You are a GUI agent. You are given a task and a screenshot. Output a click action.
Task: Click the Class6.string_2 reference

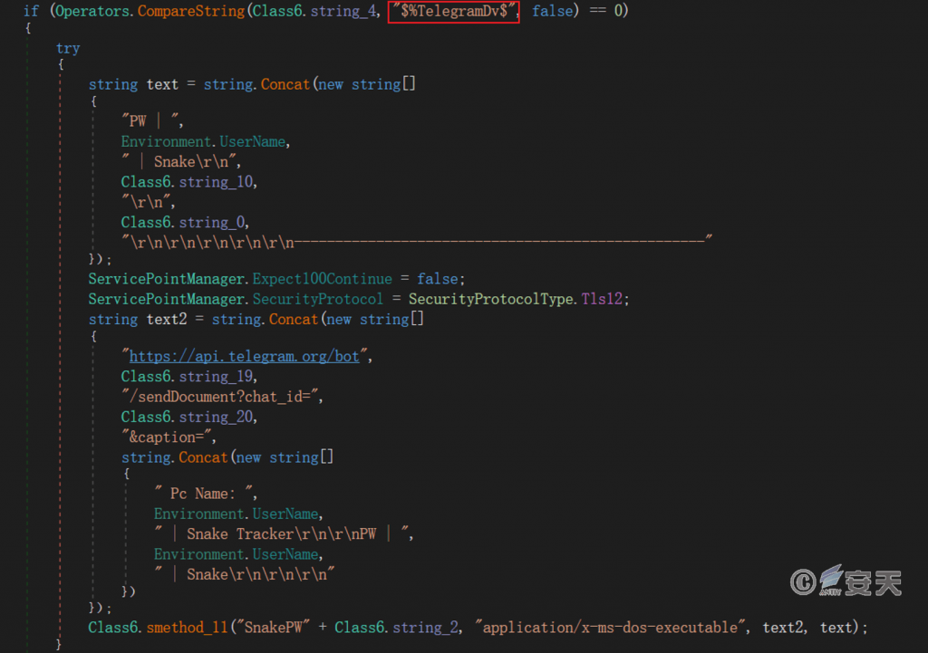point(396,627)
